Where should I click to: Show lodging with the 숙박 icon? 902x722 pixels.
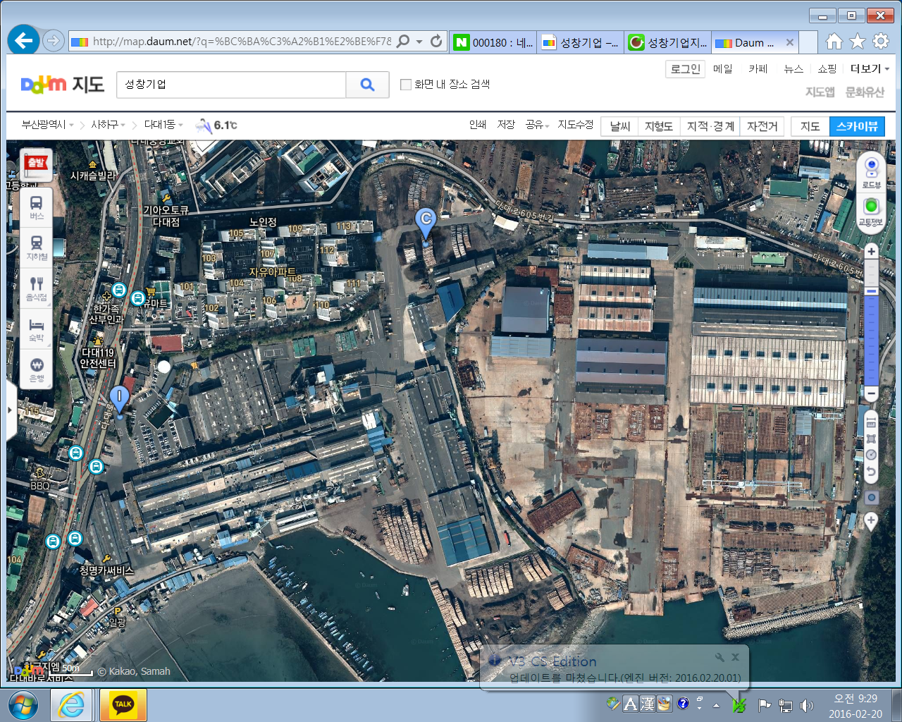37,329
